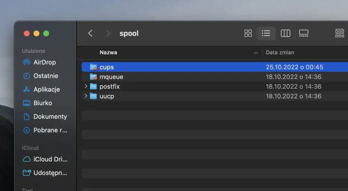The image size is (348, 191).
Task: Select the list view icon
Action: point(266,33)
